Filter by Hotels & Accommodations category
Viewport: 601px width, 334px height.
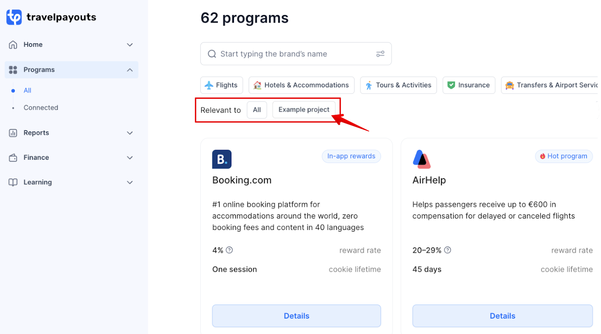[x=301, y=85]
